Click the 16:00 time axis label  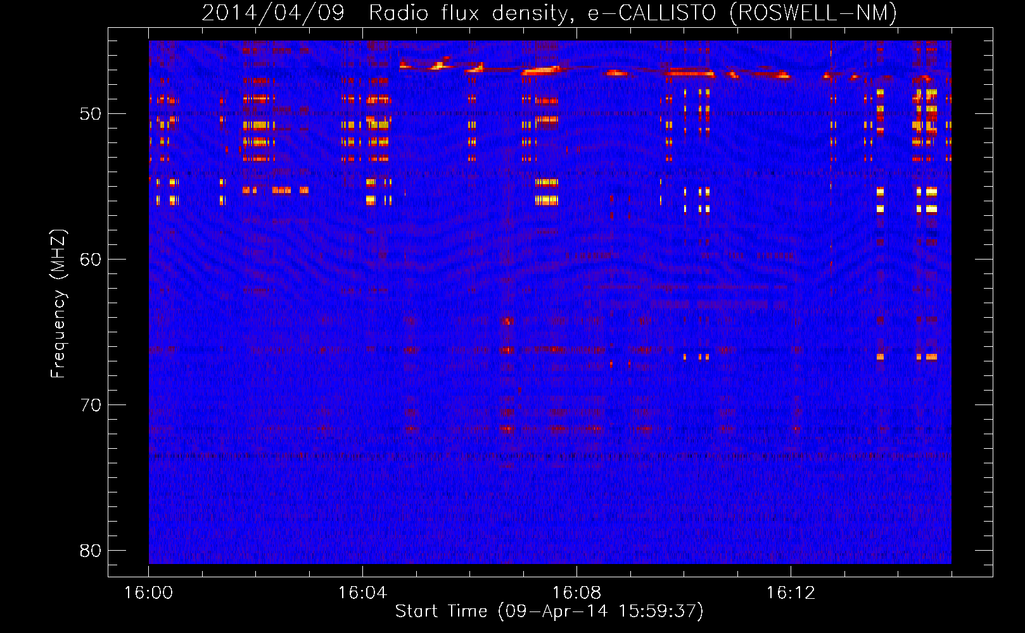coord(148,592)
